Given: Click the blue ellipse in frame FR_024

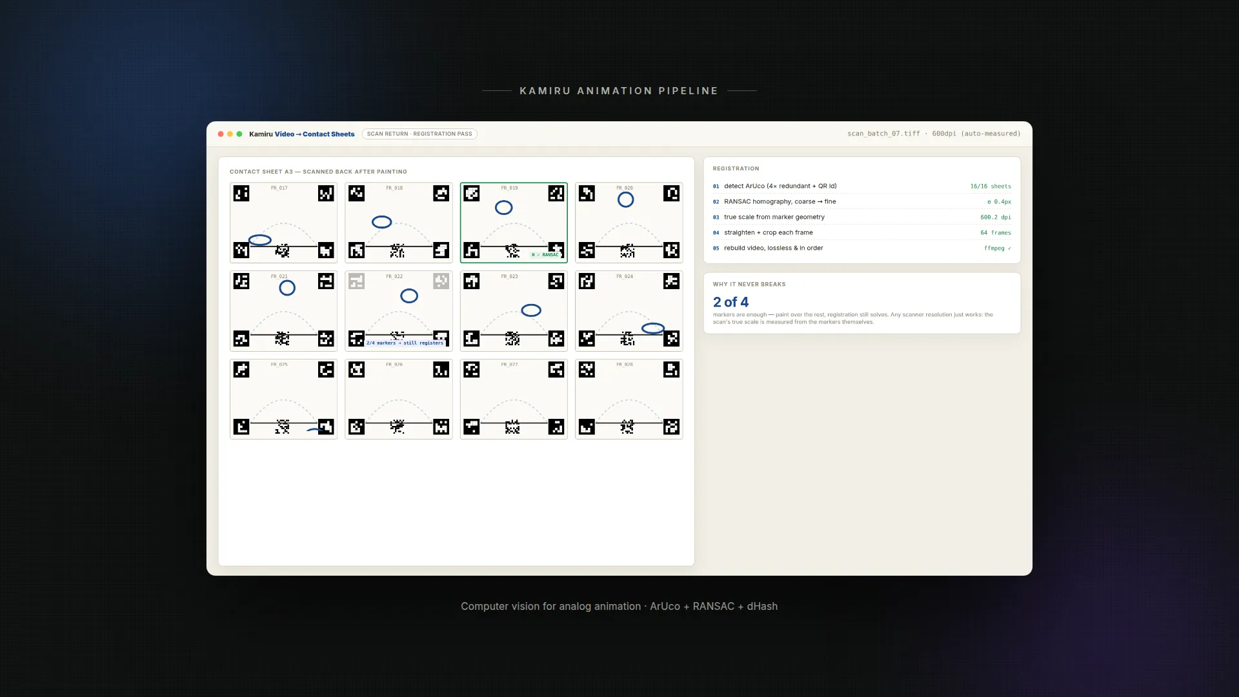Looking at the screenshot, I should pos(653,328).
